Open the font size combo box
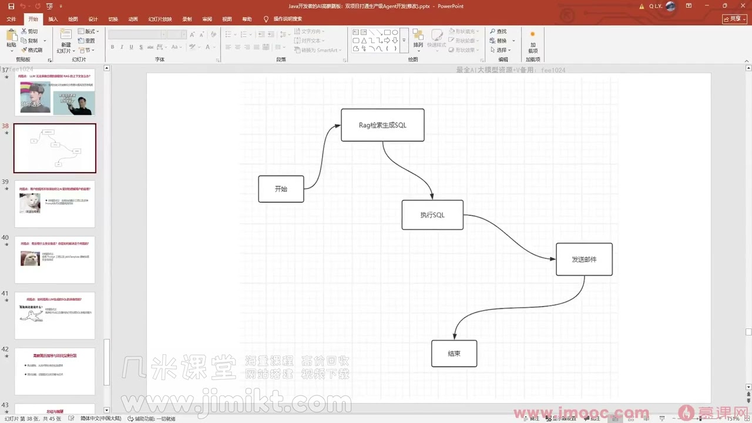This screenshot has width=752, height=423. 176,35
